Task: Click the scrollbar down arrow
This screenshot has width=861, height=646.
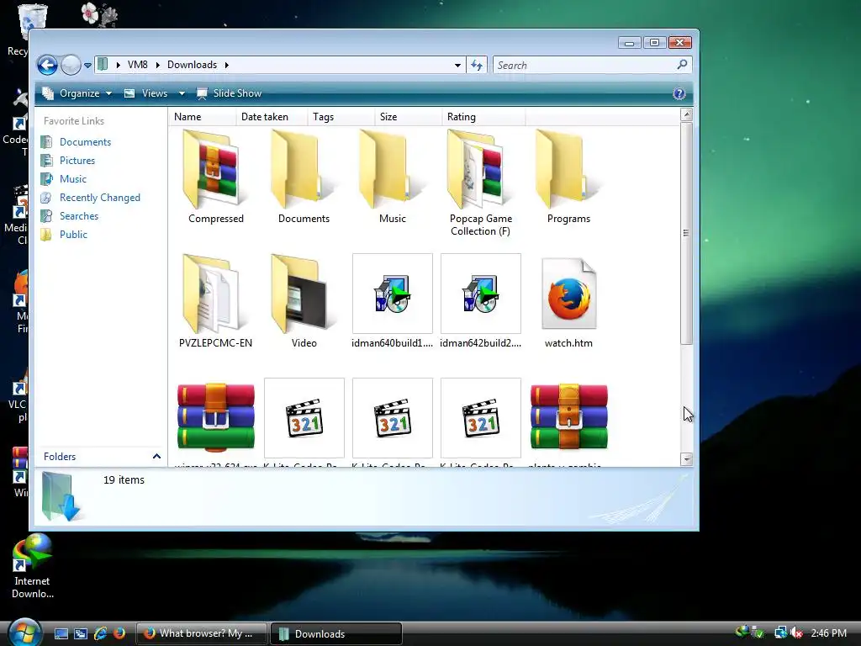Action: point(686,458)
